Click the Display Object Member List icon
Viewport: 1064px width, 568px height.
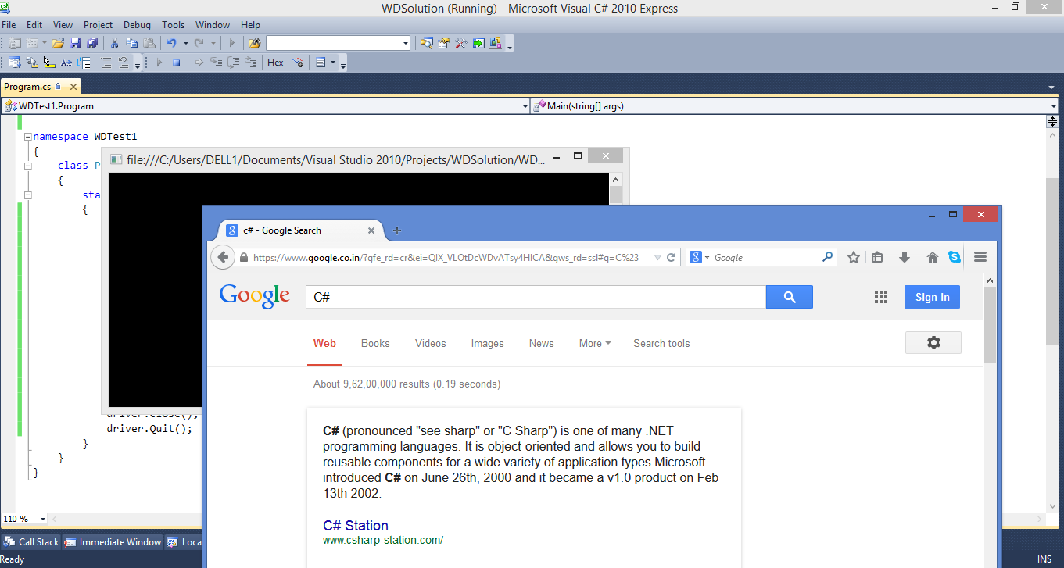coord(14,63)
